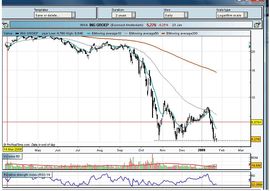Image resolution: width=270 pixels, height=191 pixels.
Task: Open the Templates dropdown arrow
Action: point(74,15)
